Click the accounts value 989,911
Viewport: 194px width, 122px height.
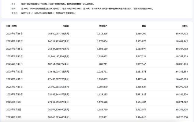pos(103,64)
